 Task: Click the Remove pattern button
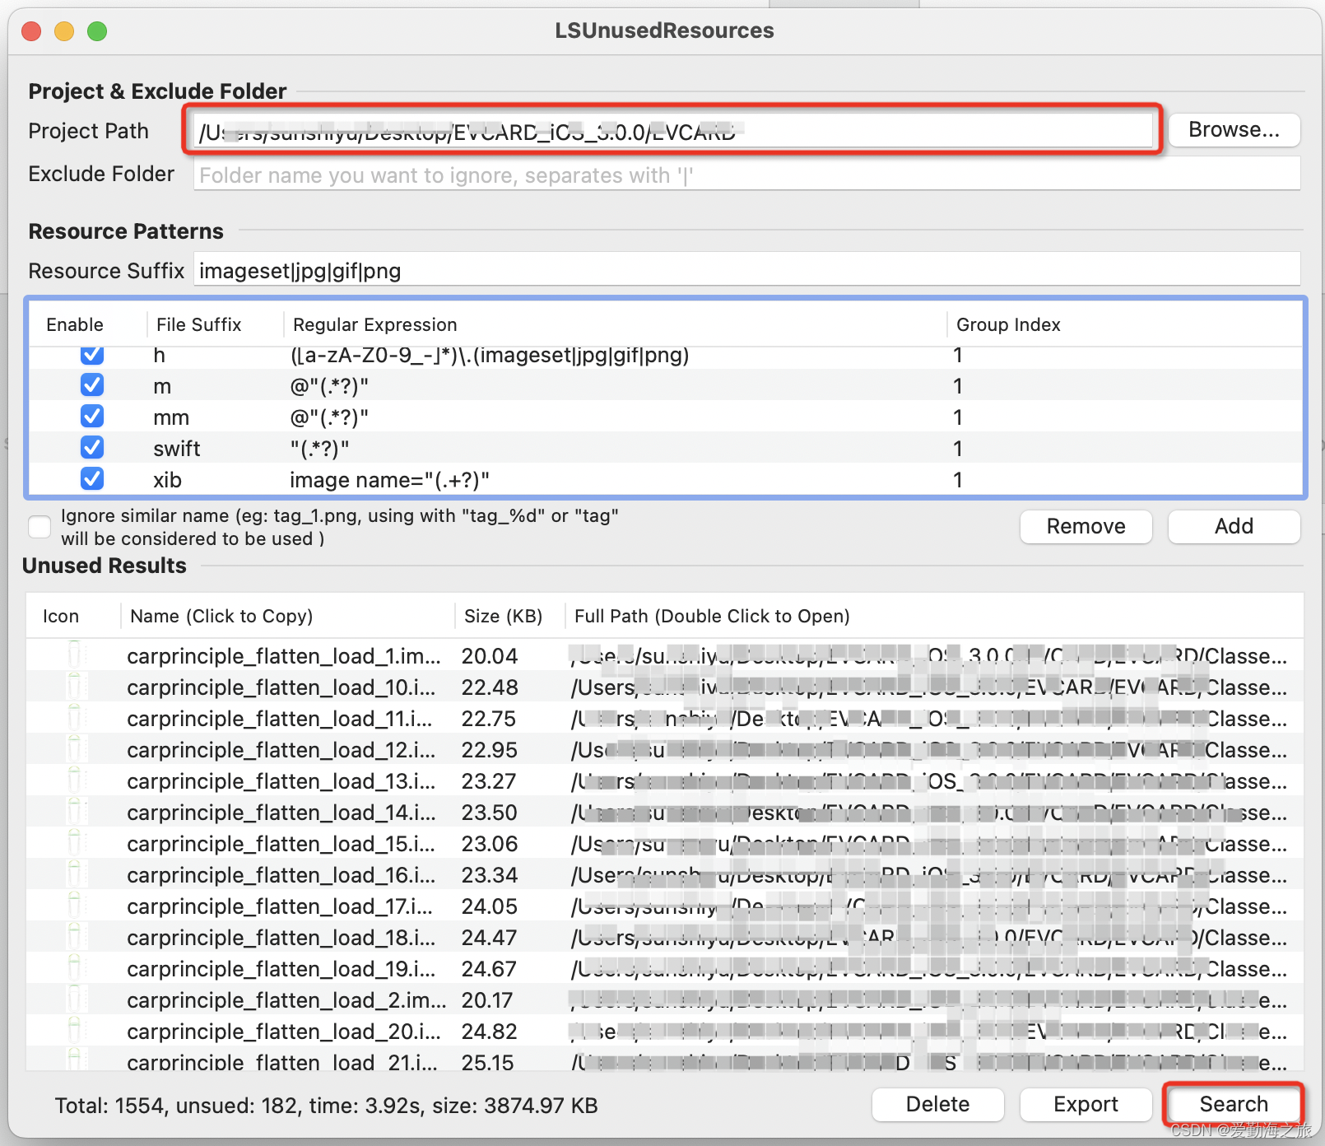1086,527
